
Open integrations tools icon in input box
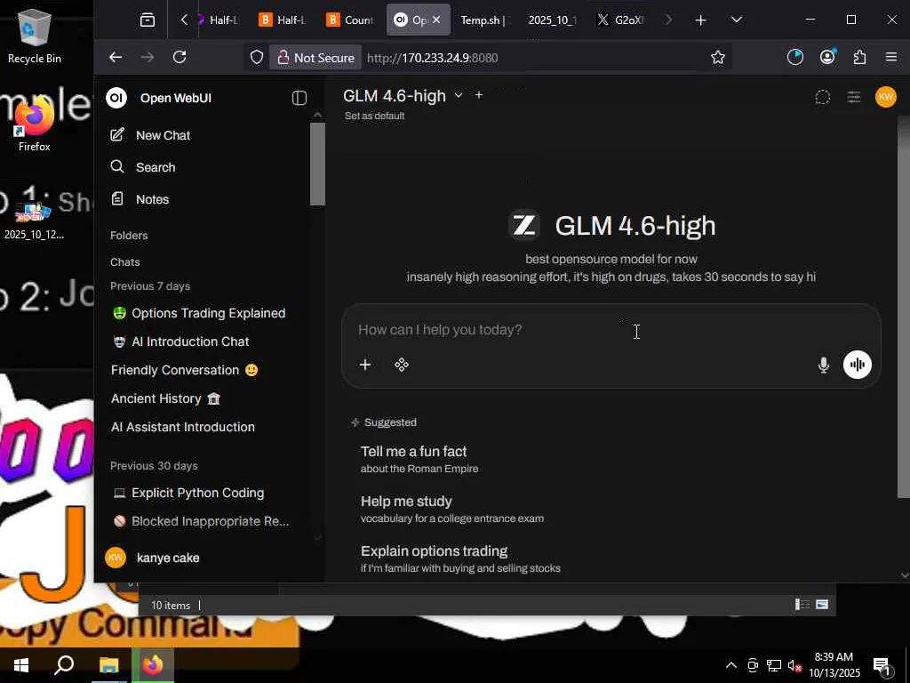(402, 365)
